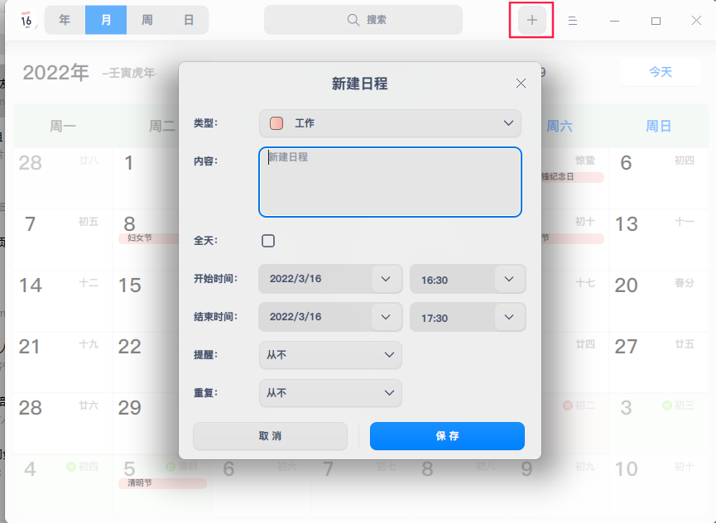Click the 清明节 event on April 5

162,482
